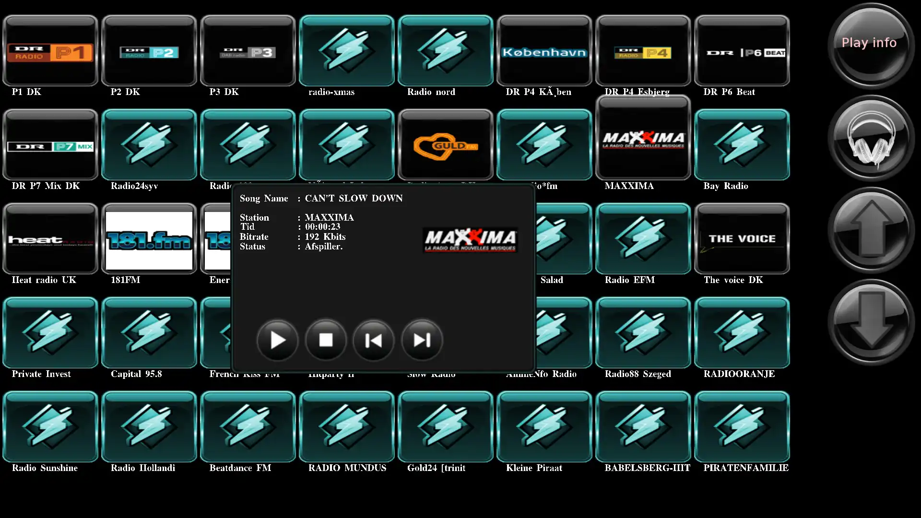This screenshot has width=921, height=518.
Task: Click the Radio EFM label text
Action: [x=629, y=280]
